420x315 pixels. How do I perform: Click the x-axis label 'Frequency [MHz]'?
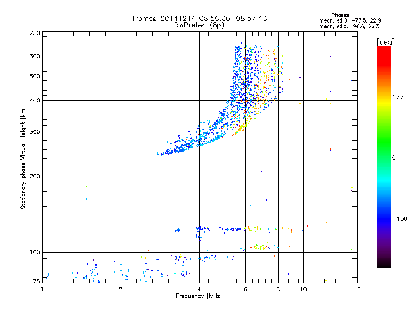click(x=199, y=296)
